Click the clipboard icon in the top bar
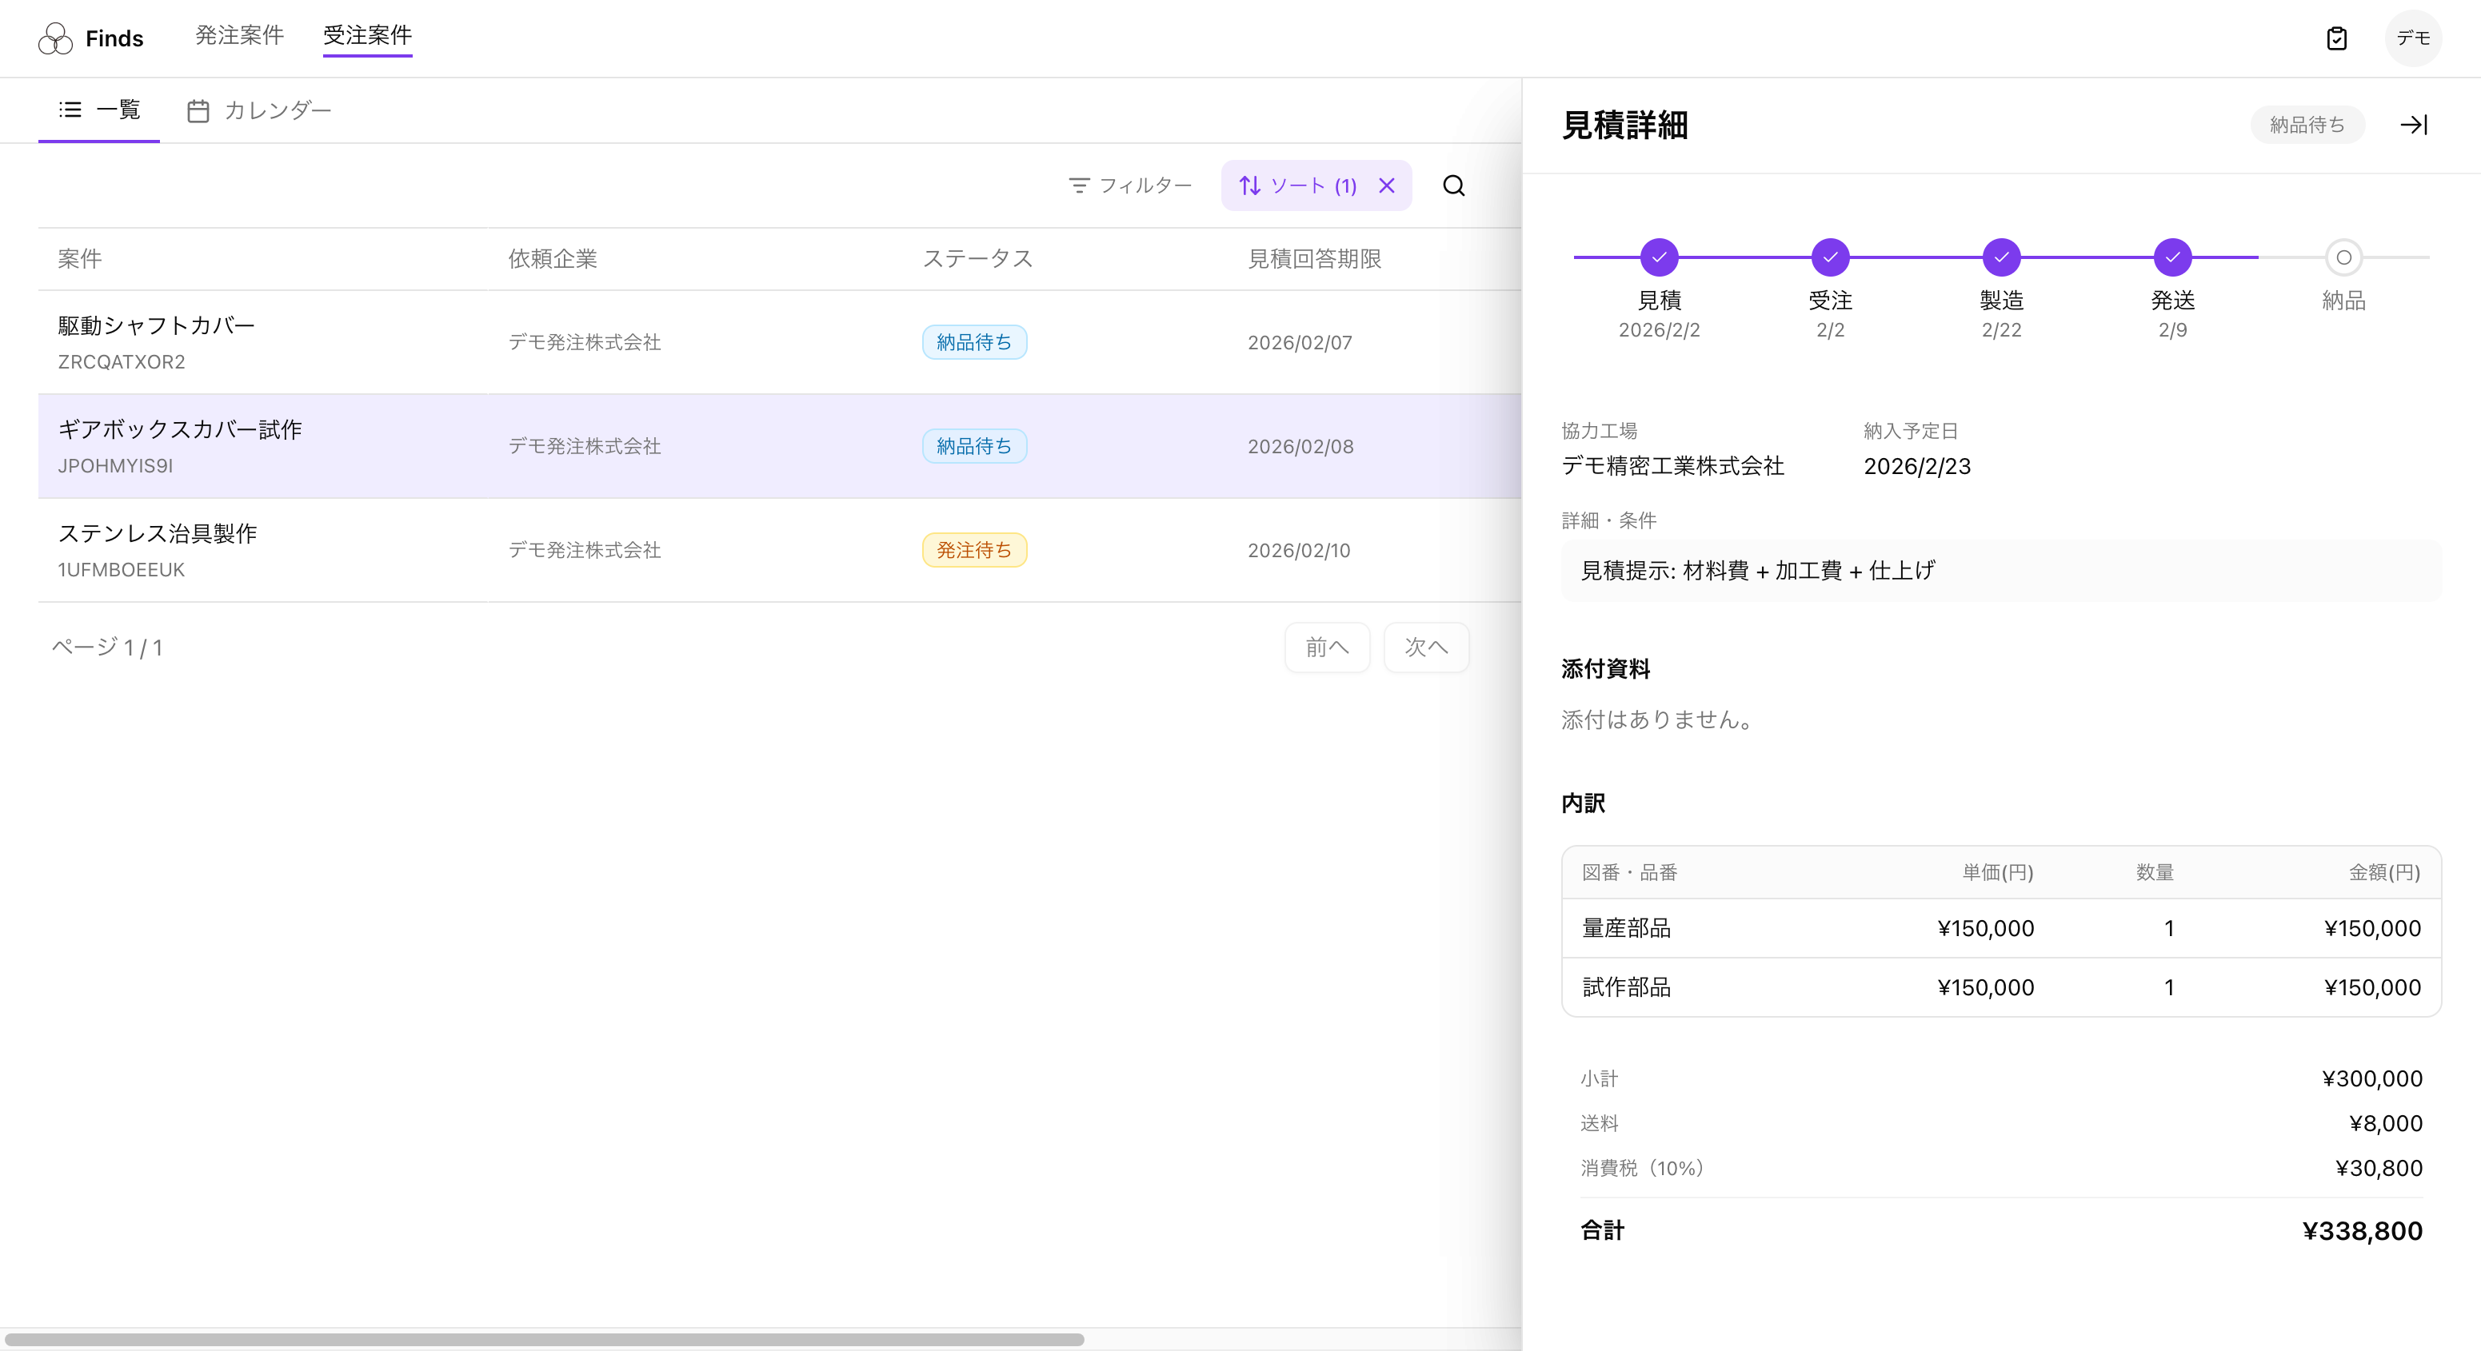 pyautogui.click(x=2336, y=38)
